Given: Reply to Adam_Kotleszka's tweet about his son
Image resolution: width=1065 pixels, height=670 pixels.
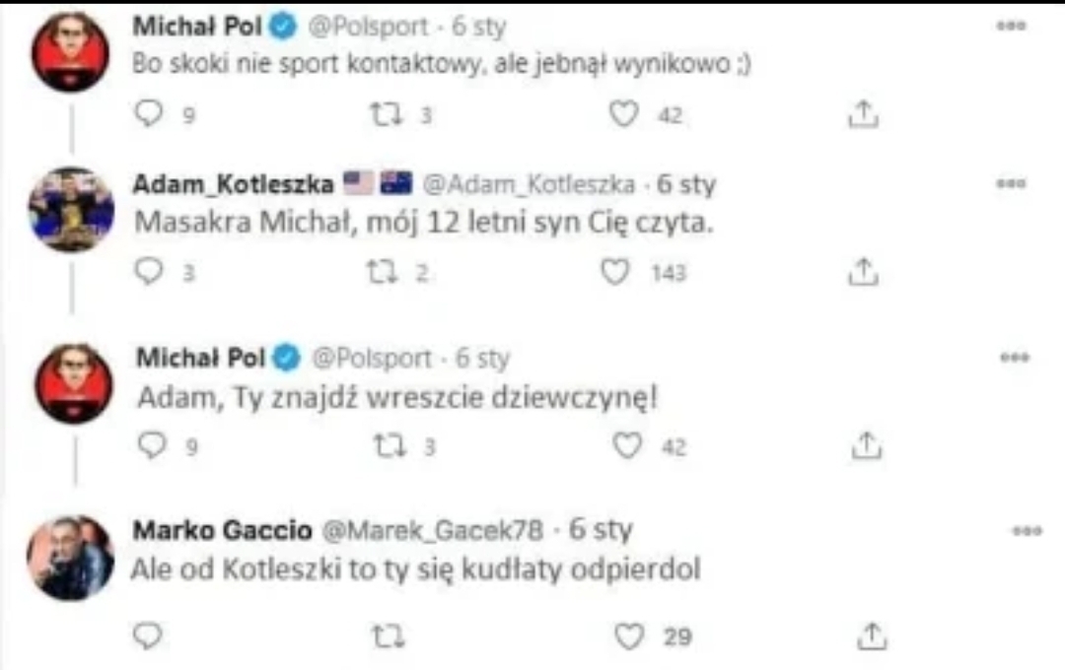Looking at the screenshot, I should (x=147, y=272).
